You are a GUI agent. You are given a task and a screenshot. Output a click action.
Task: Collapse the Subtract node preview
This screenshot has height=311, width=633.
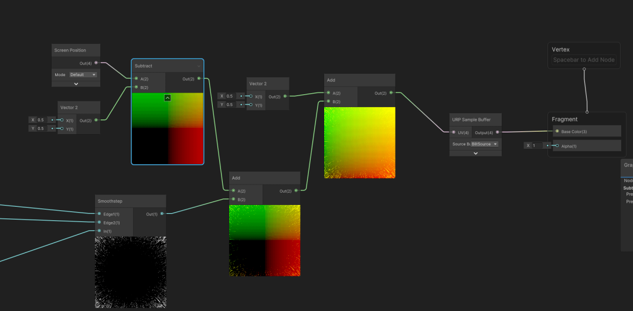coord(168,98)
